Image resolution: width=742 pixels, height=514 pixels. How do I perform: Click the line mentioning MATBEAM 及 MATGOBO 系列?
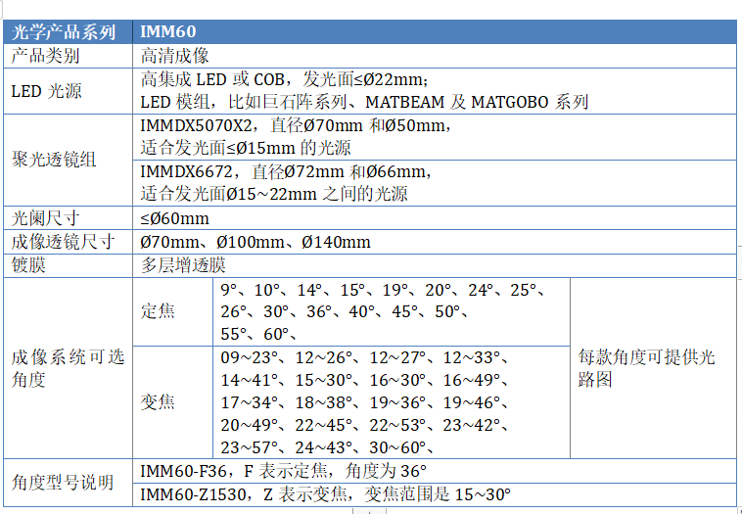click(364, 102)
